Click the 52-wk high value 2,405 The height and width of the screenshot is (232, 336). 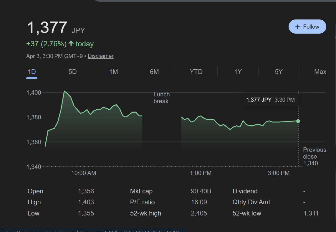[x=199, y=213]
